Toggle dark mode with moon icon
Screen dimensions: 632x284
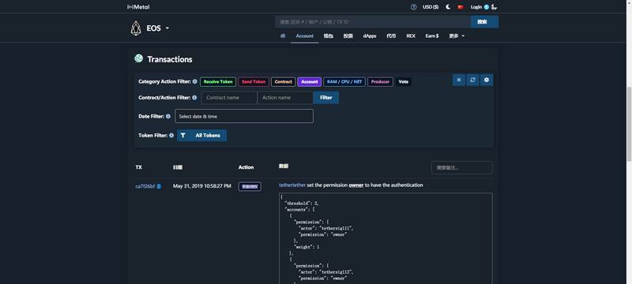(x=448, y=7)
